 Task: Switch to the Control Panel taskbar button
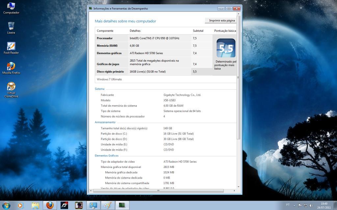[x=93, y=205]
